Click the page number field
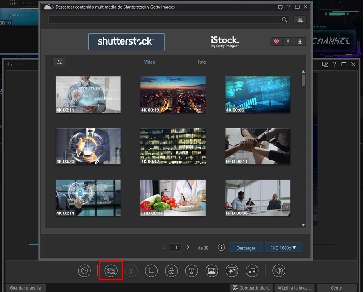This screenshot has width=364, height=292. coord(176,248)
